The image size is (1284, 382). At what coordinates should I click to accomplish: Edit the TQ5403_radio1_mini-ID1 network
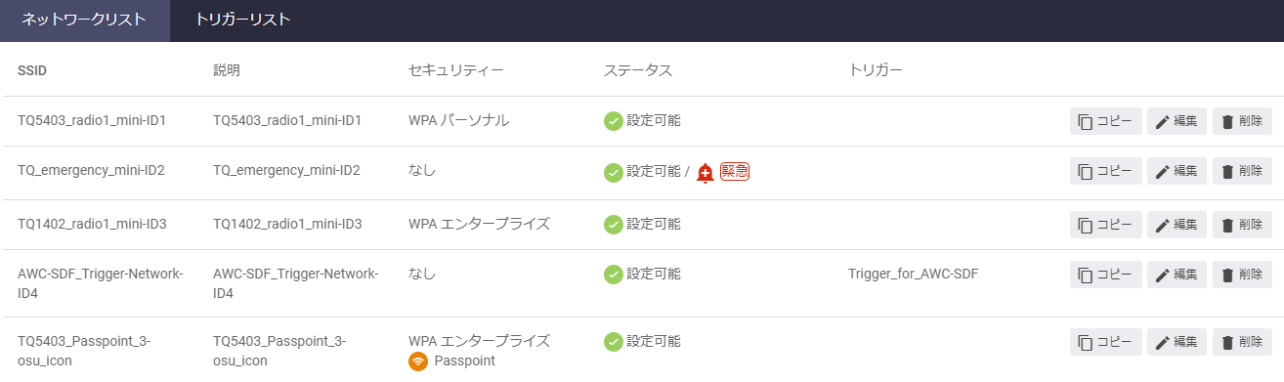point(1177,121)
